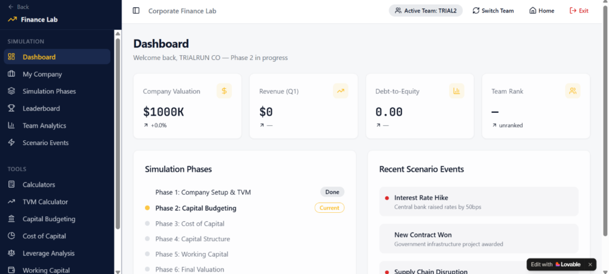Open Team Analytics in the sidebar
Viewport: 609px width, 274px height.
tap(44, 125)
